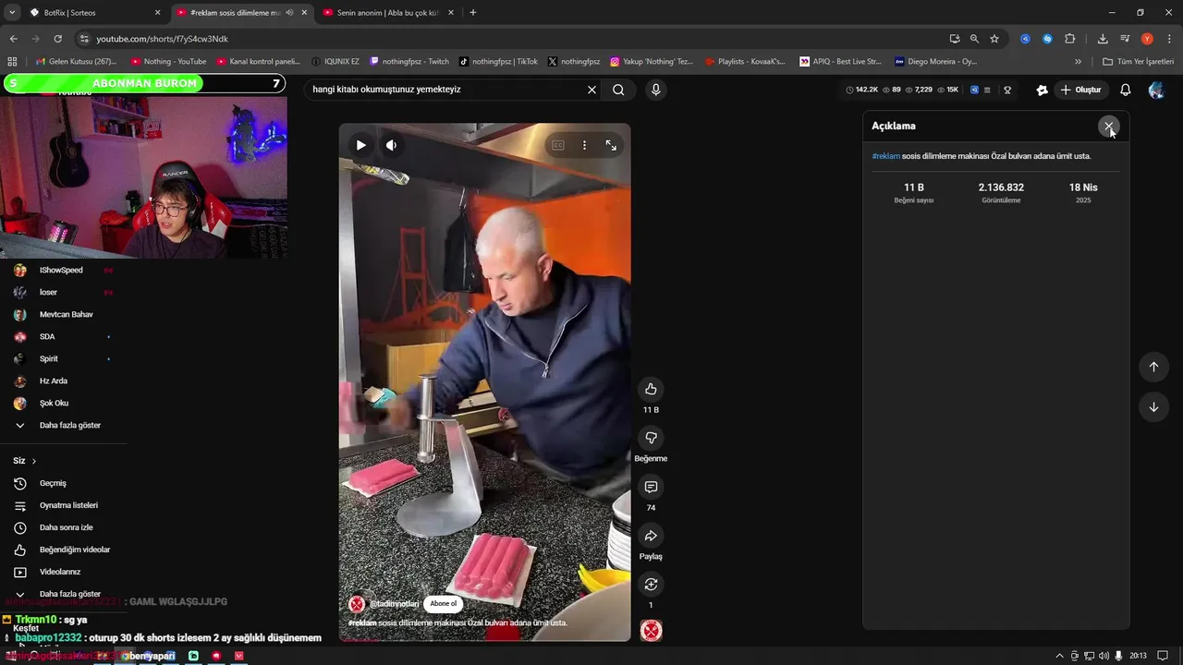Open the Kanal kontrol paneli bookmark

(x=259, y=62)
